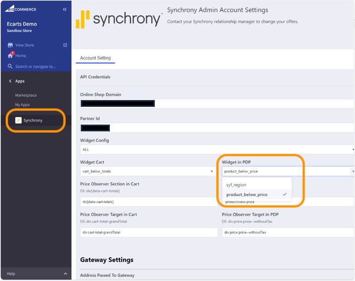Open Marketplace in Apps menu
The width and height of the screenshot is (355, 281).
[x=26, y=95]
